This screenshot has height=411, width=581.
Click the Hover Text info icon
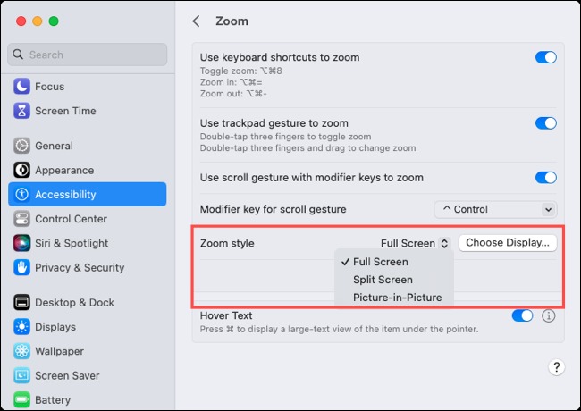549,315
